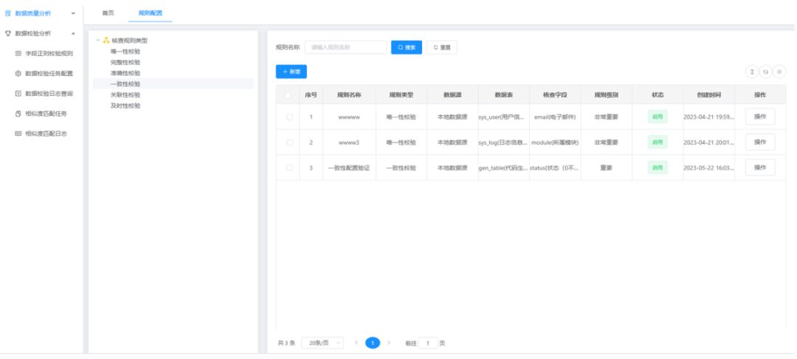The image size is (797, 359).
Task: Click the 前往 page number input
Action: click(x=428, y=344)
